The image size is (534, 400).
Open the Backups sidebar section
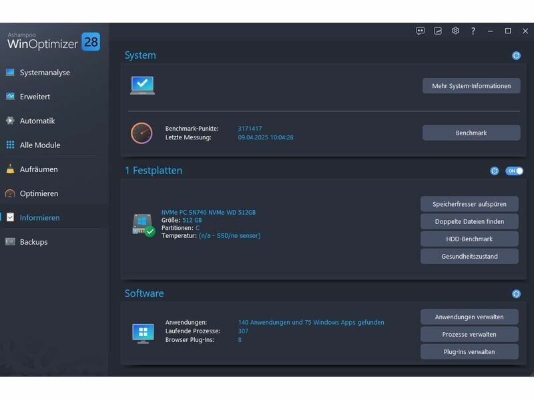pyautogui.click(x=33, y=242)
